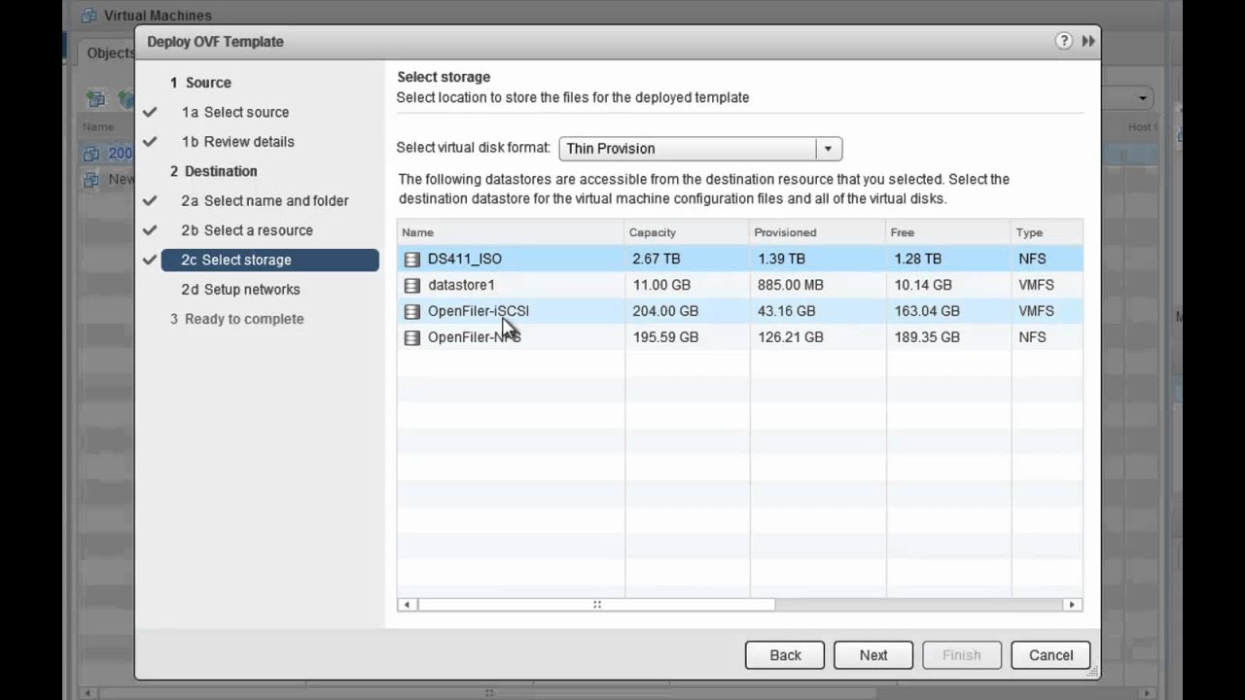The image size is (1245, 700).
Task: Click checkmark beside 1a Select source
Action: coord(150,112)
